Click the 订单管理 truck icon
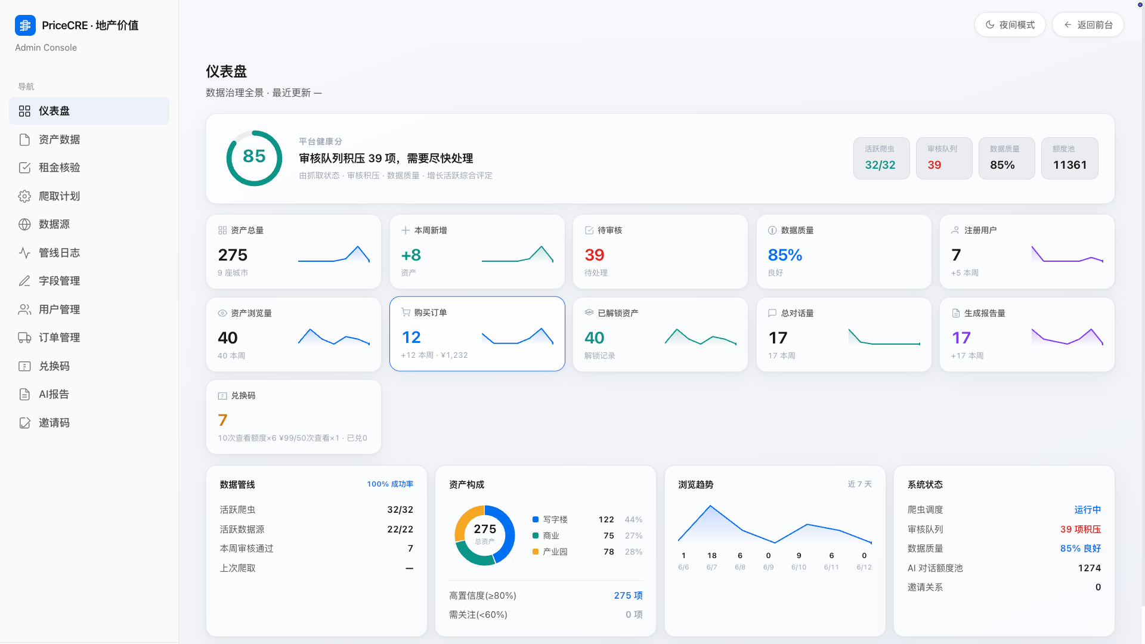Viewport: 1145px width, 644px height. [x=24, y=338]
